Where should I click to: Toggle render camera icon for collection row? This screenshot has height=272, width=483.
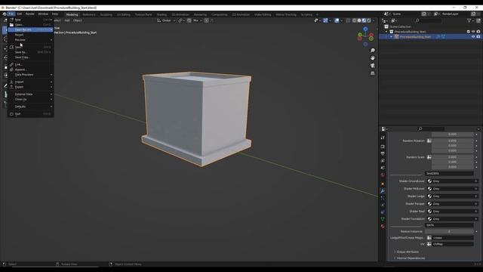click(478, 32)
